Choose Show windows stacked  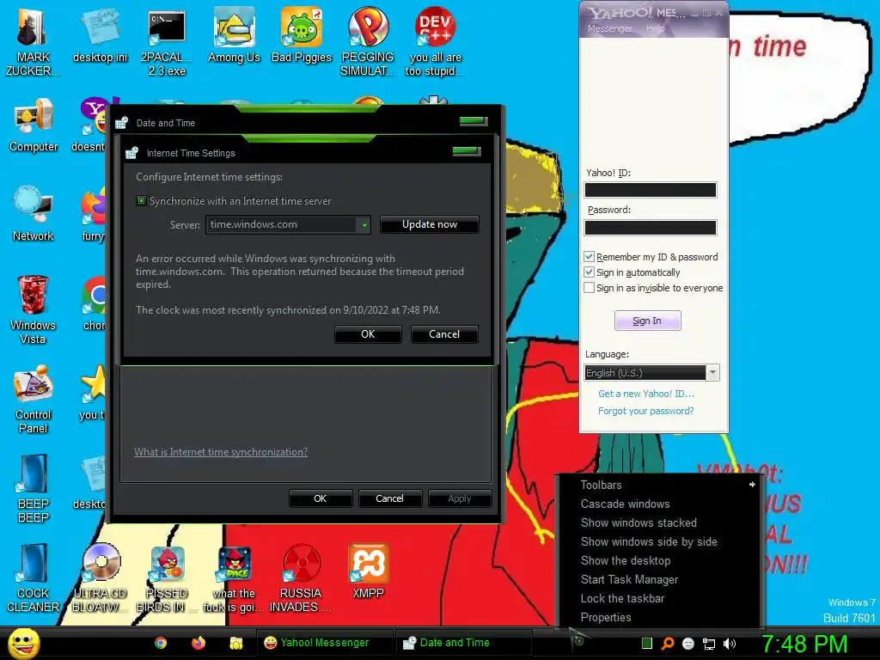[x=659, y=523]
